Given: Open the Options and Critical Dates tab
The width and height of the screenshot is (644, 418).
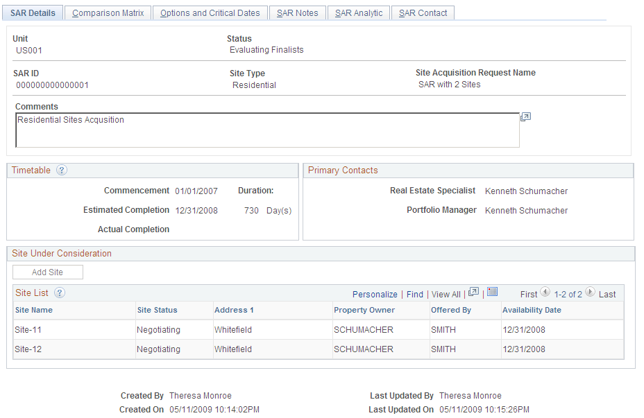Looking at the screenshot, I should 210,12.
